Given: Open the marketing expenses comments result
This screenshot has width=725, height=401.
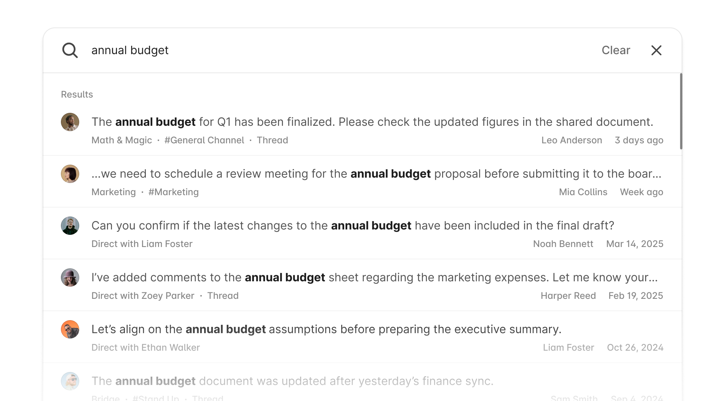Looking at the screenshot, I should pos(374,277).
